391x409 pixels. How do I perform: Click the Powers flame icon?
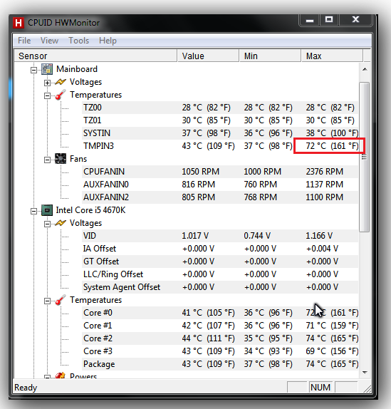[61, 376]
